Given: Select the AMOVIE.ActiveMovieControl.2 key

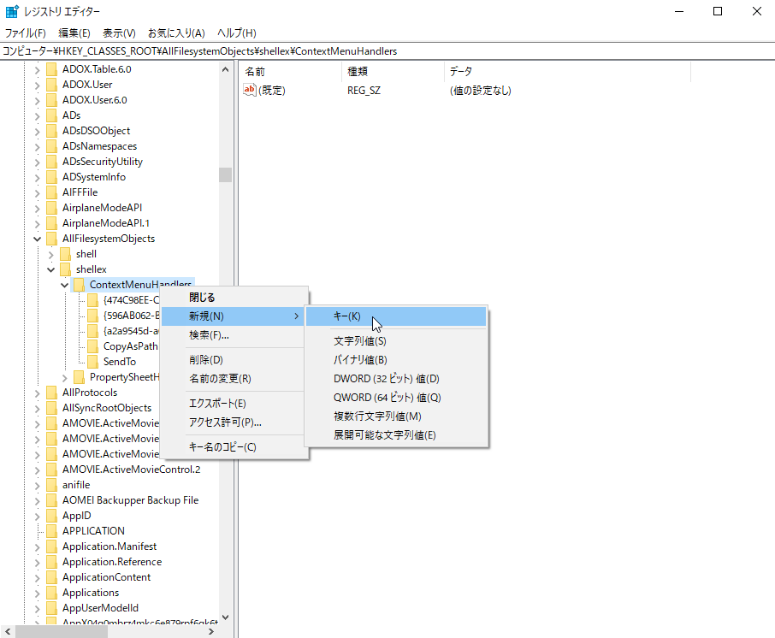Looking at the screenshot, I should point(132,470).
